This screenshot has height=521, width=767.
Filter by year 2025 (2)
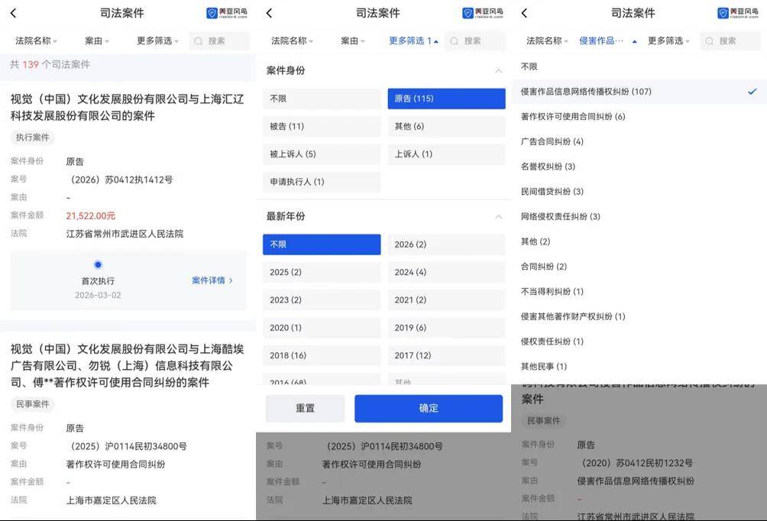click(322, 273)
